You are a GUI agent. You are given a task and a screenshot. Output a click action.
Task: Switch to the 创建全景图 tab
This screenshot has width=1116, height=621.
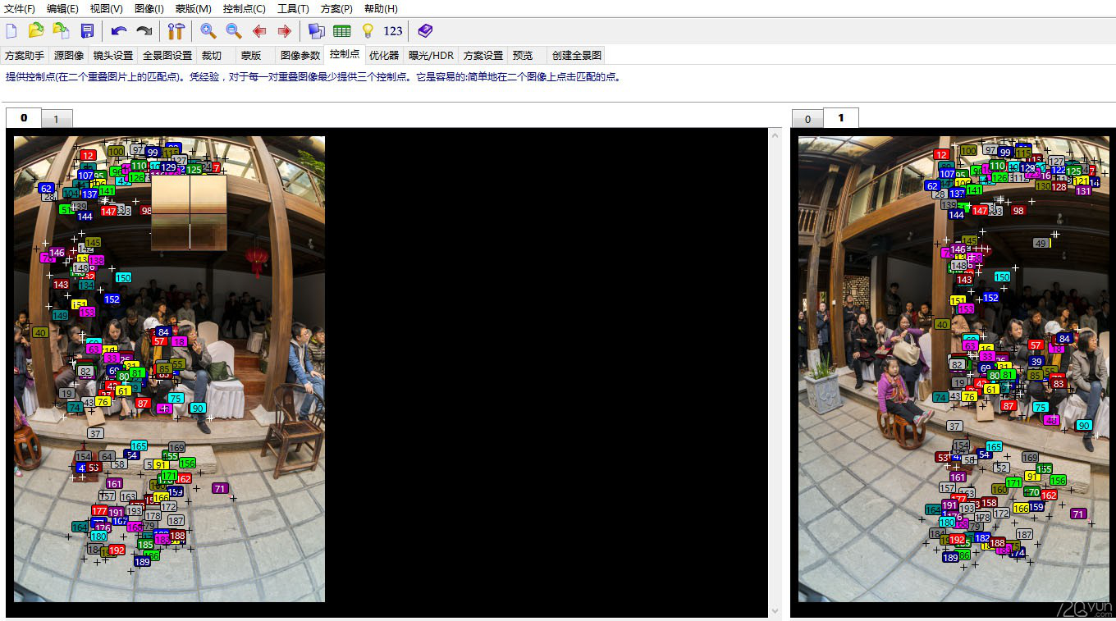(577, 56)
